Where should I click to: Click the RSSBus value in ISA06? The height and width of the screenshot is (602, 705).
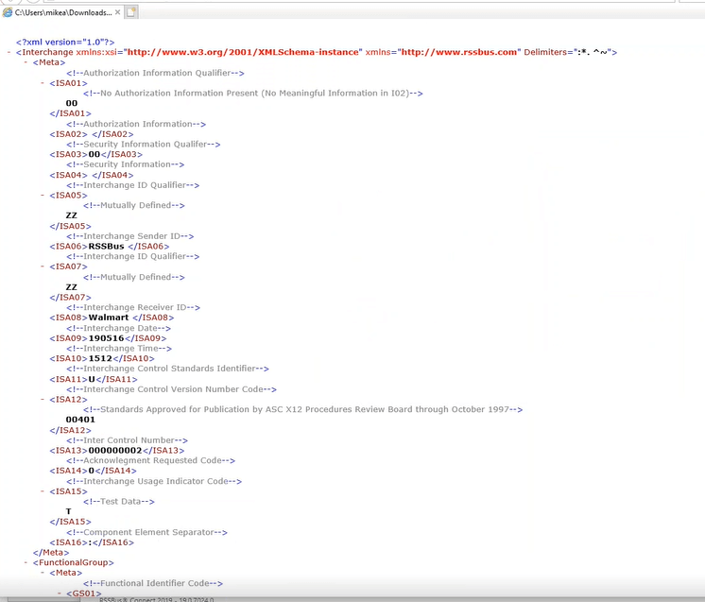[x=106, y=247]
